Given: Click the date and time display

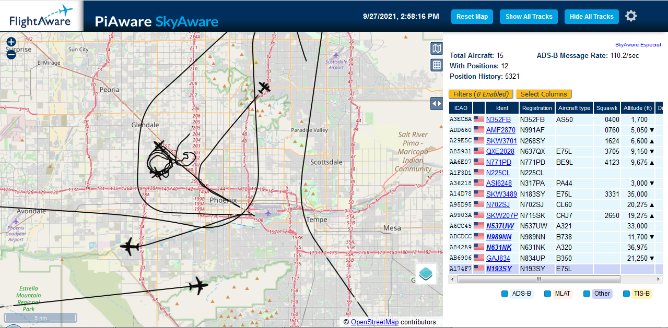Looking at the screenshot, I should (x=401, y=17).
